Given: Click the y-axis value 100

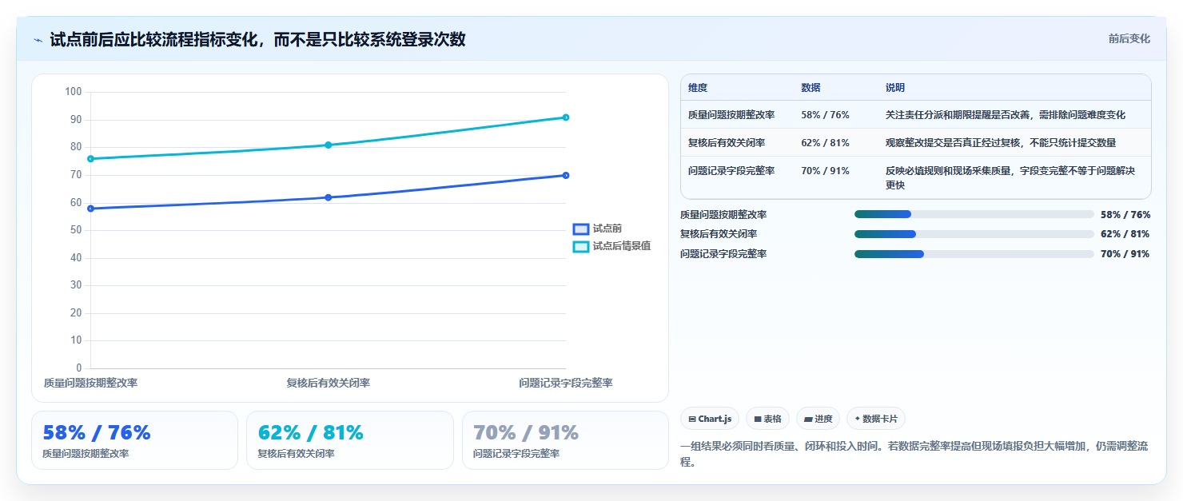Looking at the screenshot, I should pos(74,92).
